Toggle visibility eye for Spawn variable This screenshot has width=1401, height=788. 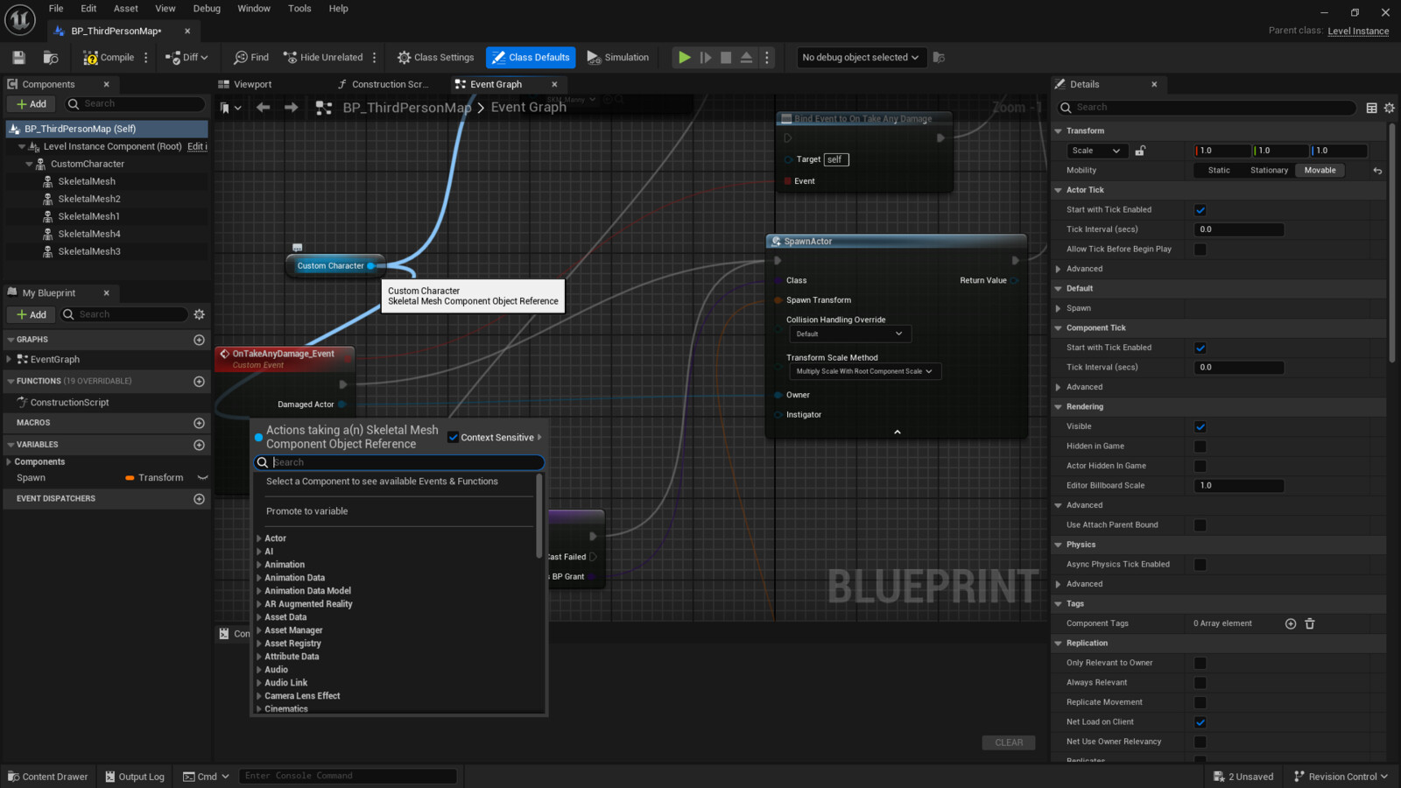[x=202, y=478]
